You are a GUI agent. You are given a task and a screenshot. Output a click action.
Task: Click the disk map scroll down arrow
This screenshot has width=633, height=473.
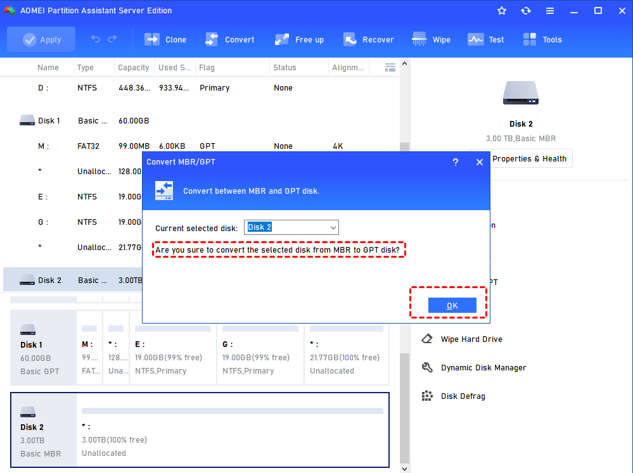click(404, 469)
